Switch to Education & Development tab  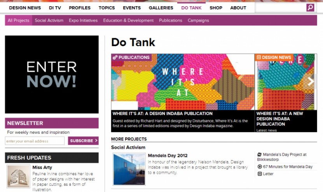(128, 20)
